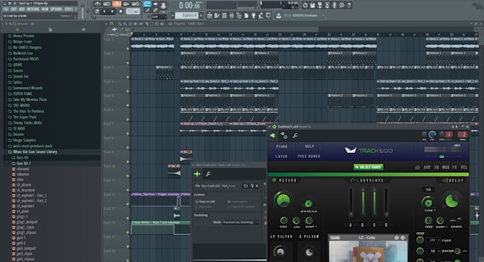
Task: Click the LAYER tab in TrackGod
Action: tap(282, 157)
